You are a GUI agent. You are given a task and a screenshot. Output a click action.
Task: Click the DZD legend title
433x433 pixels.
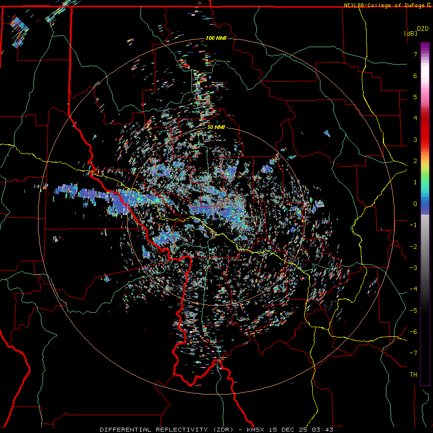click(423, 29)
